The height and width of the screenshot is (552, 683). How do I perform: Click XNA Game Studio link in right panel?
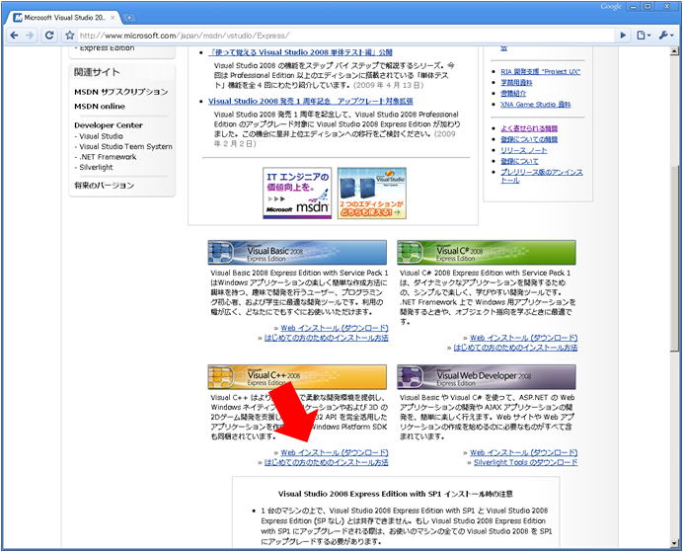coord(536,105)
